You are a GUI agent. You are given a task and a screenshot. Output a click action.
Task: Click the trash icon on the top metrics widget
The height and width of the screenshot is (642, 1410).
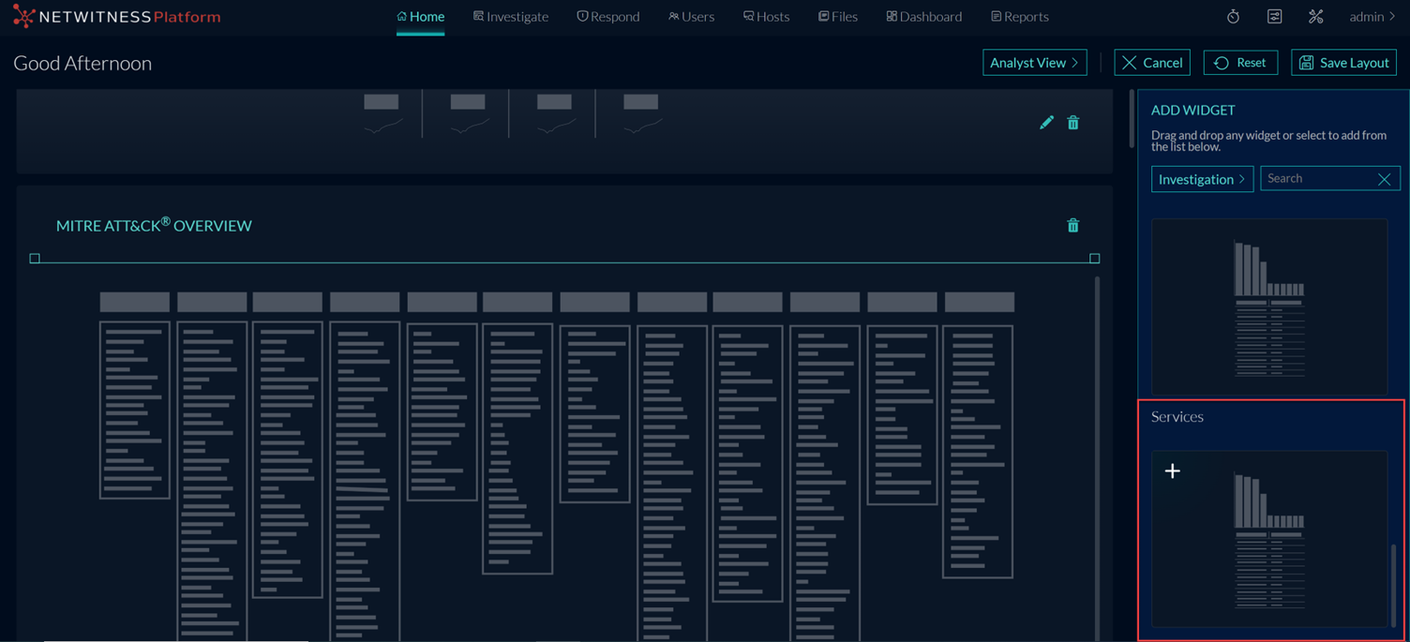point(1072,122)
